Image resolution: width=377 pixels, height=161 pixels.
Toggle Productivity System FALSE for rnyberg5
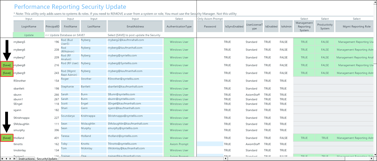tap(325, 42)
